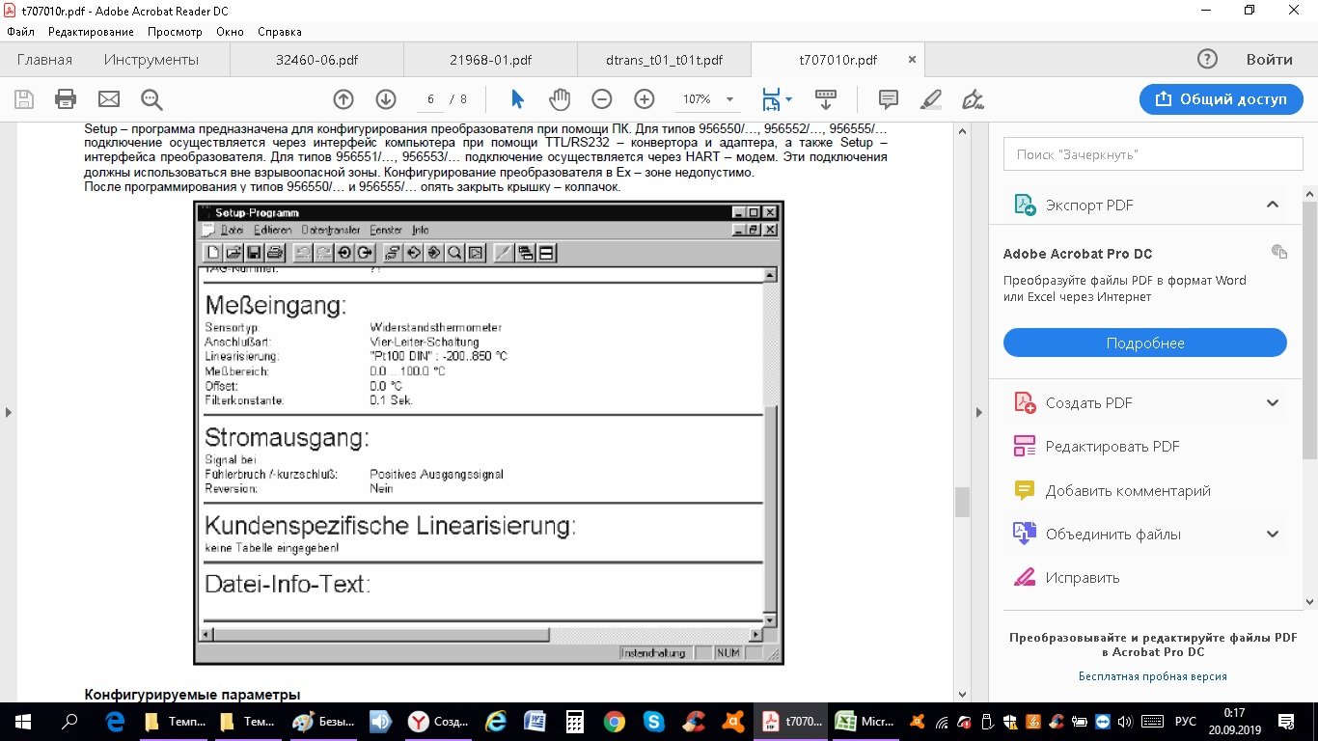The height and width of the screenshot is (741, 1318).
Task: Go to next page arrow
Action: [x=386, y=99]
